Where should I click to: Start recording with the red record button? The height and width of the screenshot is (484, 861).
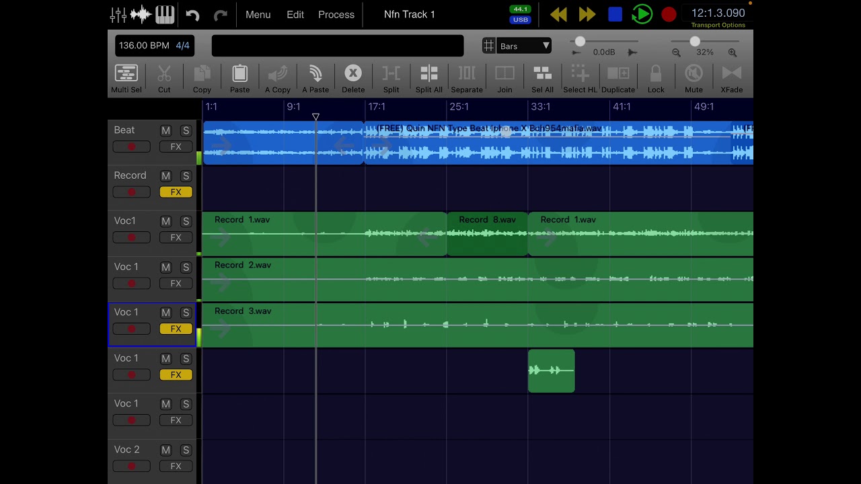click(x=669, y=14)
